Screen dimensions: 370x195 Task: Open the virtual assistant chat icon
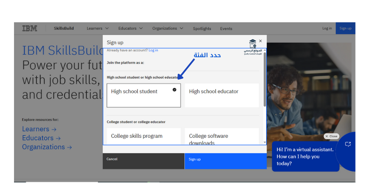click(348, 144)
